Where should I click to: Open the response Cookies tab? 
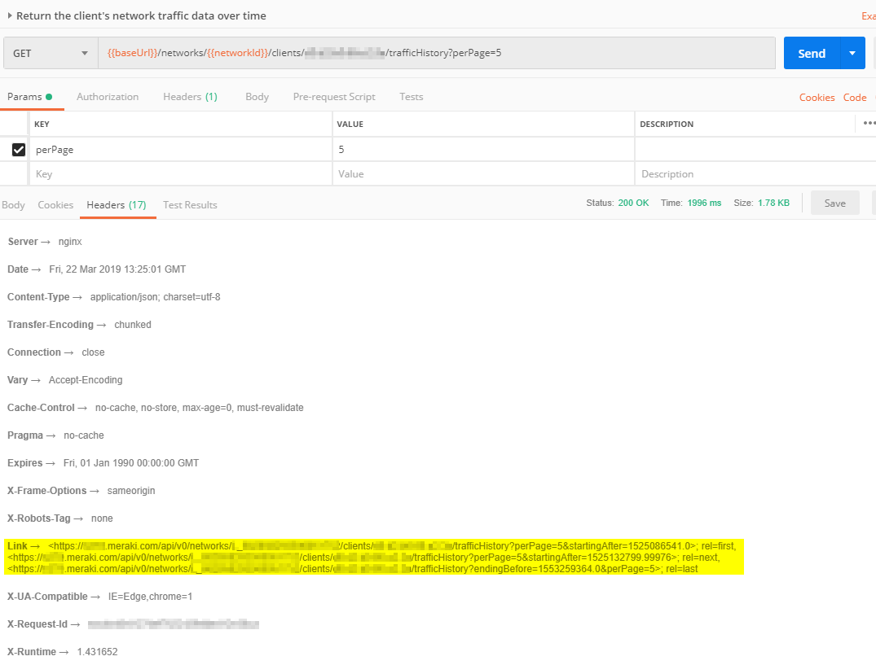[x=55, y=204]
